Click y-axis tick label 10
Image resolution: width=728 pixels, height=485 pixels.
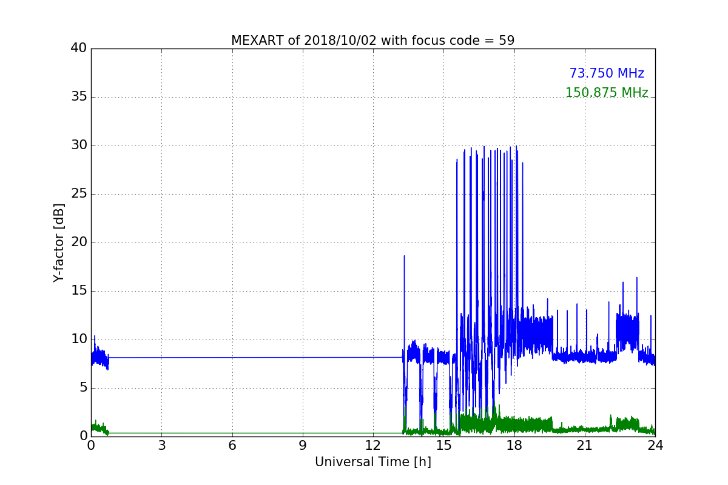(x=79, y=339)
